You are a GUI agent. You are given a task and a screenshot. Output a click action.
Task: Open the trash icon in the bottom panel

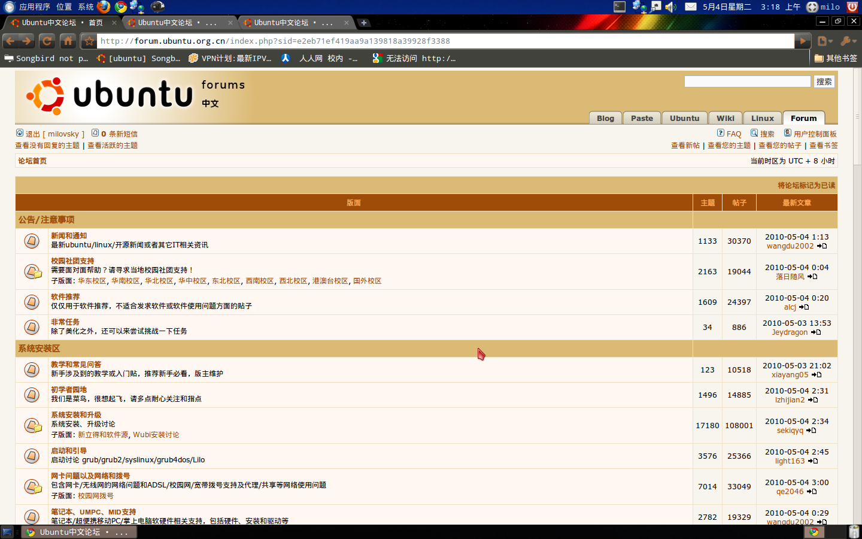[x=854, y=532]
